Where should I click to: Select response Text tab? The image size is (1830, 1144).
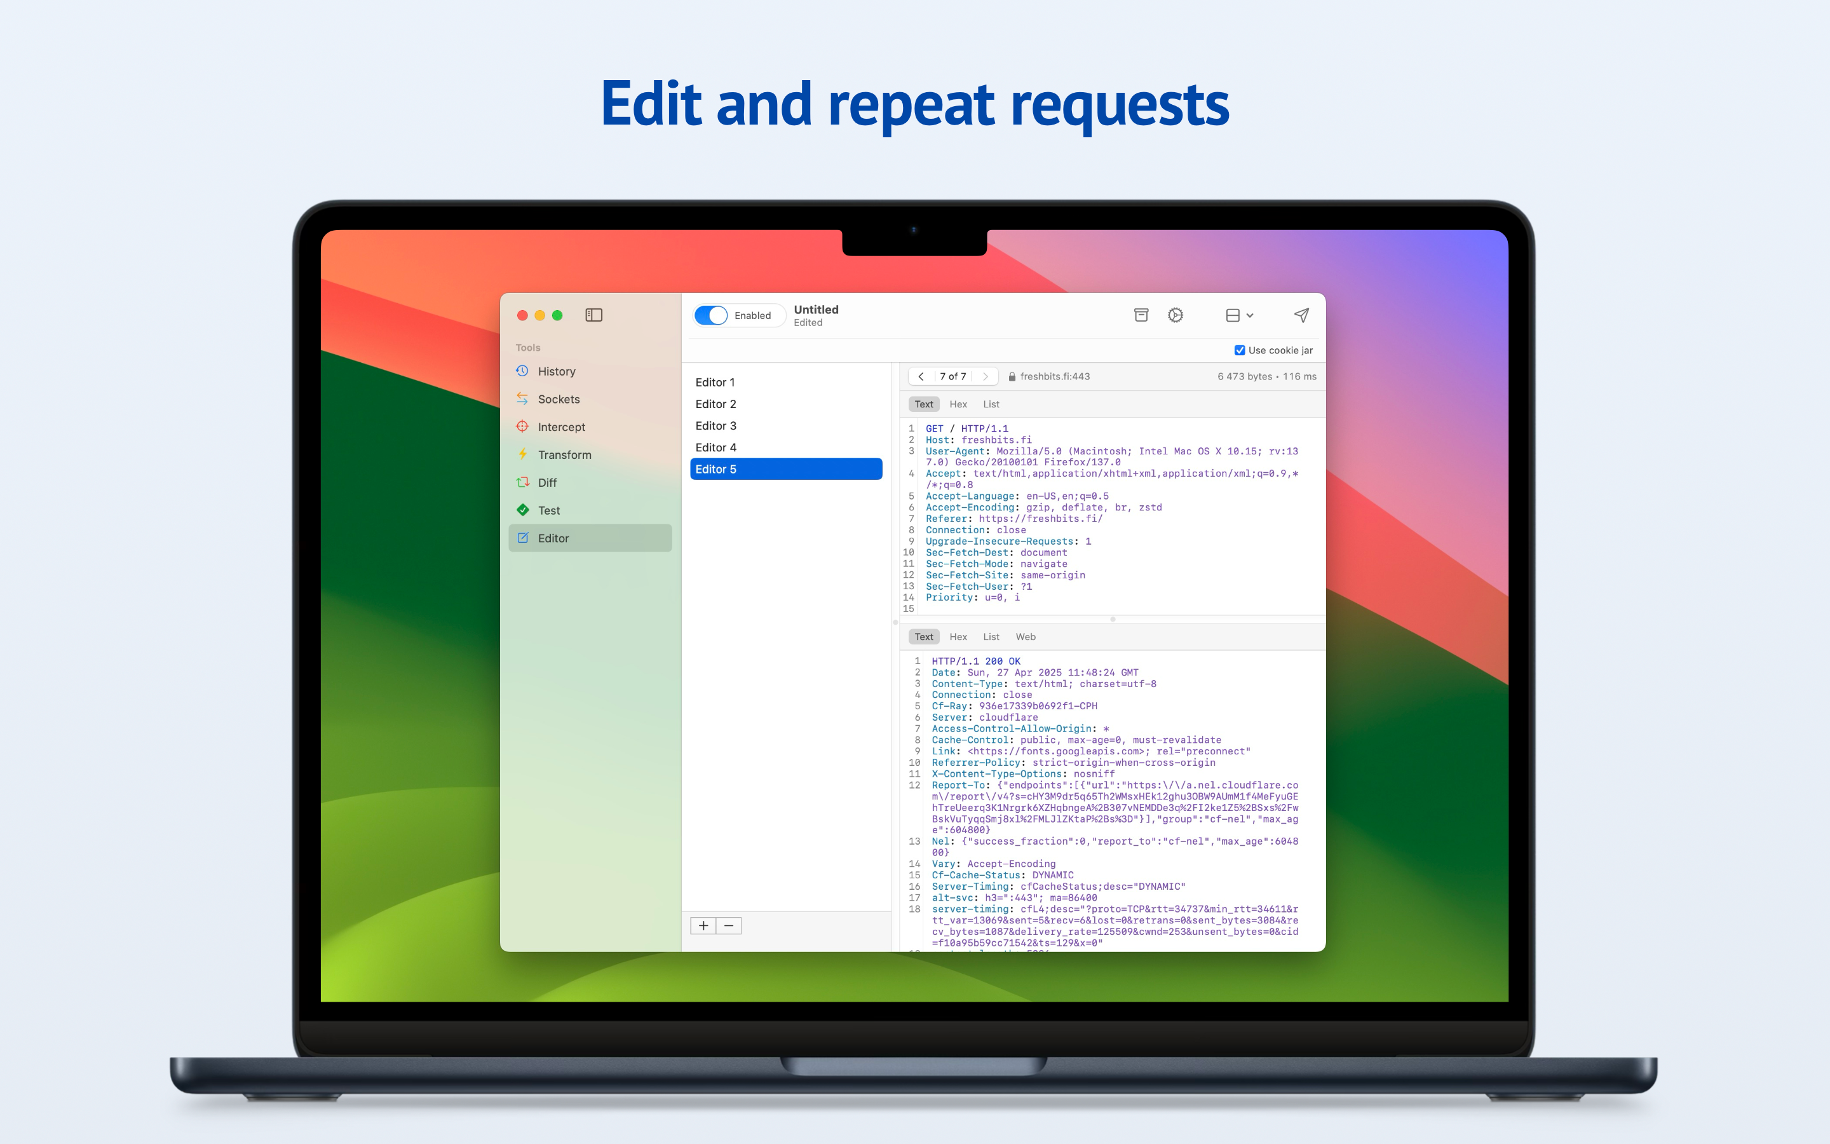(x=923, y=637)
